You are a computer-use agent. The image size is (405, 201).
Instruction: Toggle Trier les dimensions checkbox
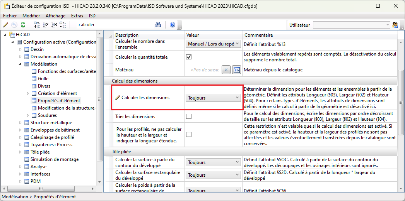point(189,117)
